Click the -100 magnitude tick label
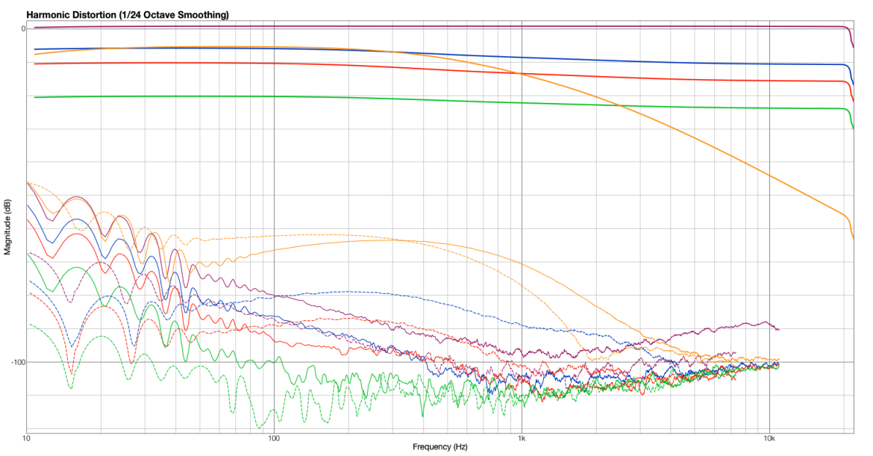The width and height of the screenshot is (873, 456). [x=18, y=363]
